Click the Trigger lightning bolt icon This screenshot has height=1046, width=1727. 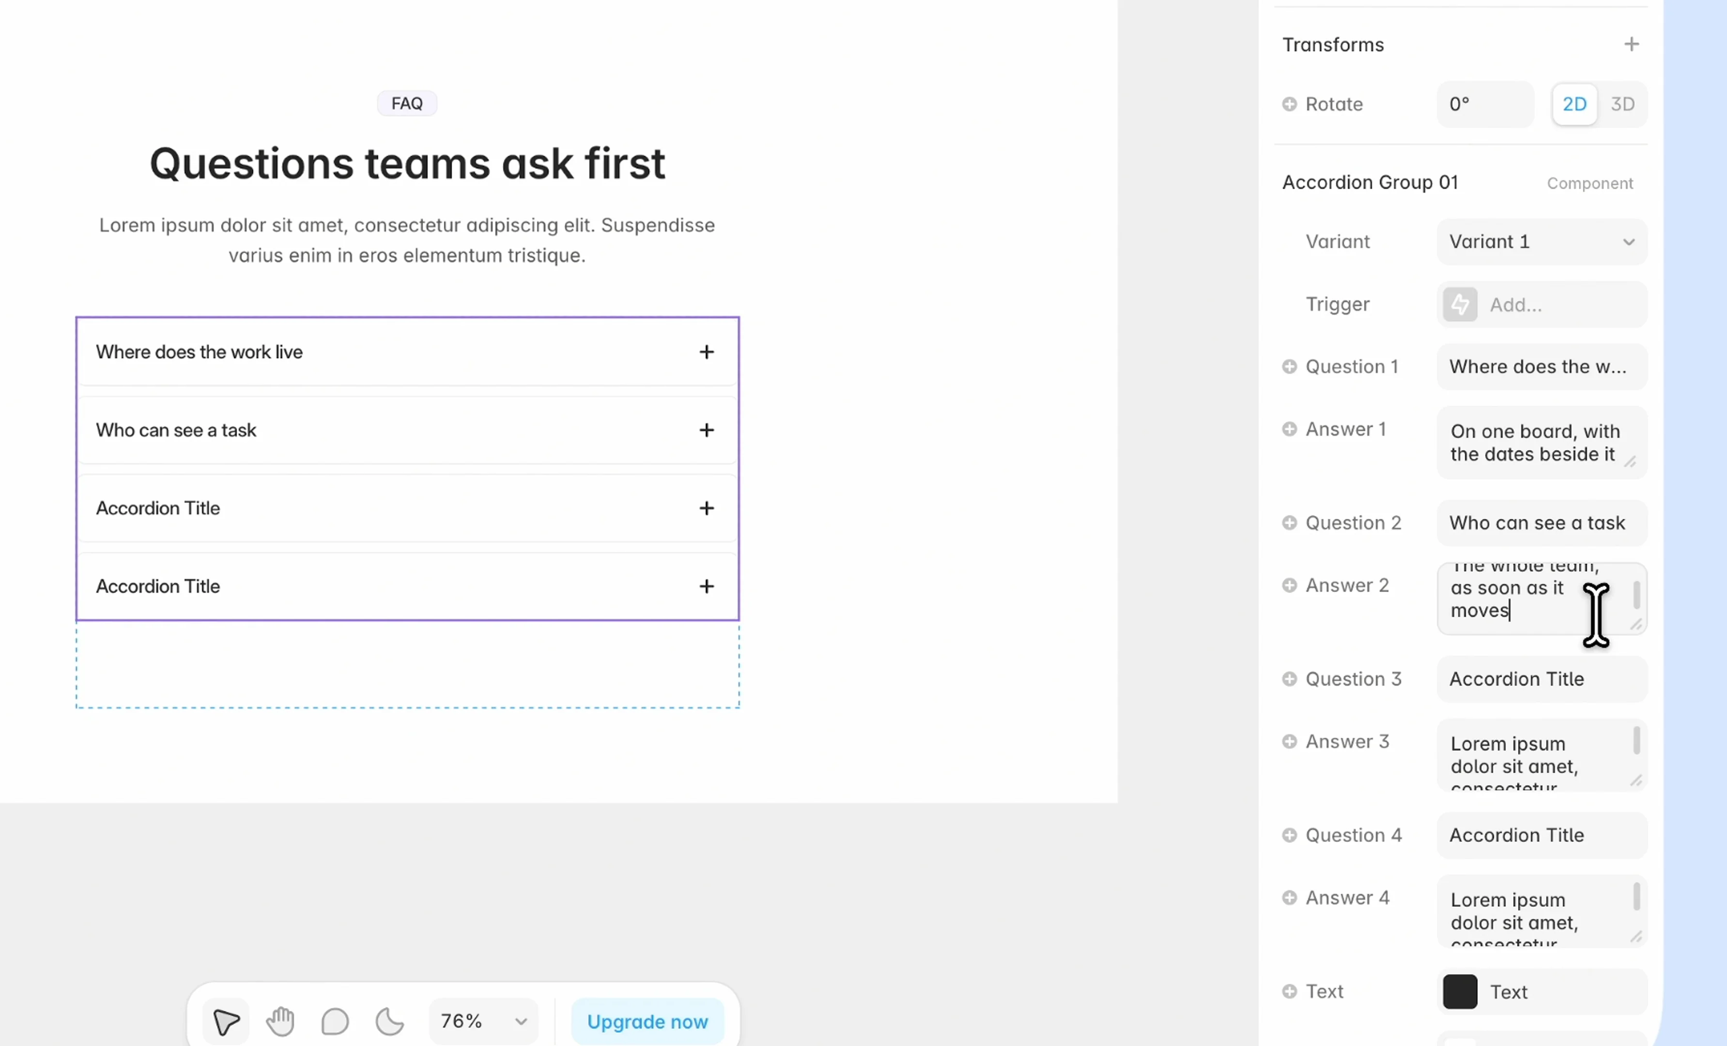point(1460,304)
